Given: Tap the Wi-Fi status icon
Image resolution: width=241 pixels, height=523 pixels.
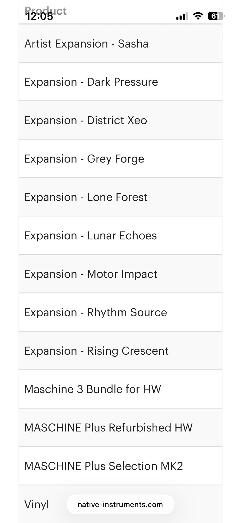Looking at the screenshot, I should click(x=198, y=16).
